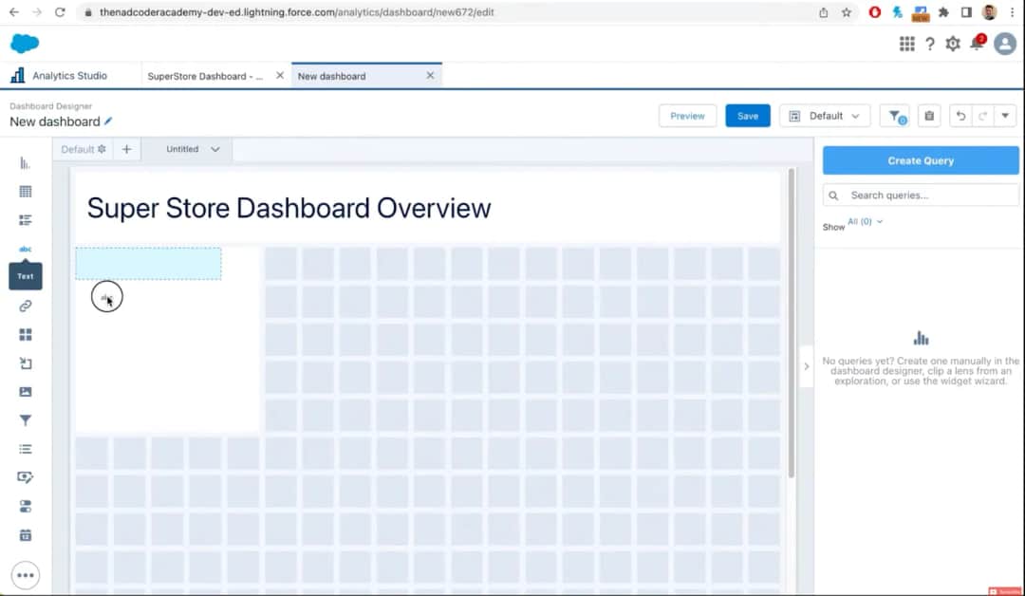This screenshot has height=596, width=1025.
Task: Open the global filters icon
Action: tap(895, 117)
